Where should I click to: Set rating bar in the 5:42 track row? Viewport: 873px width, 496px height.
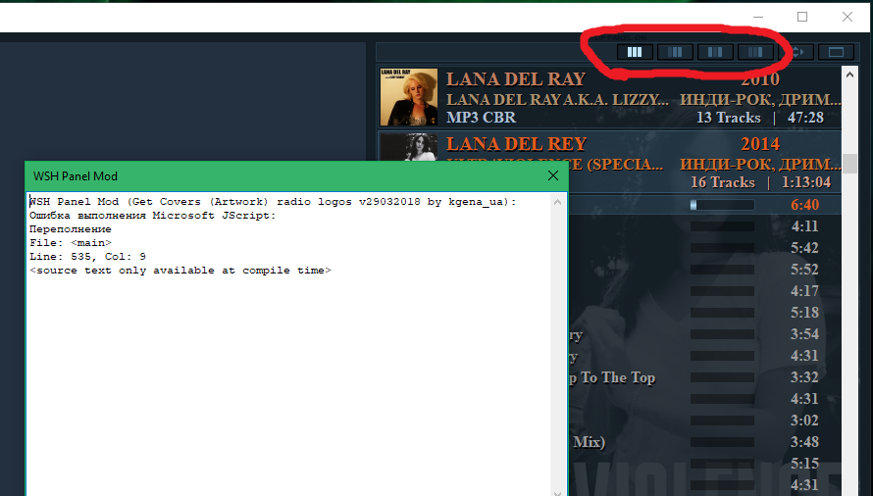[722, 248]
